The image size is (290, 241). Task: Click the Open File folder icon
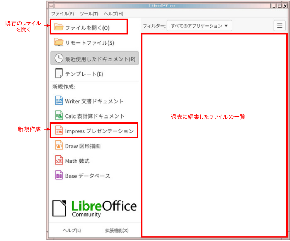pyautogui.click(x=59, y=27)
